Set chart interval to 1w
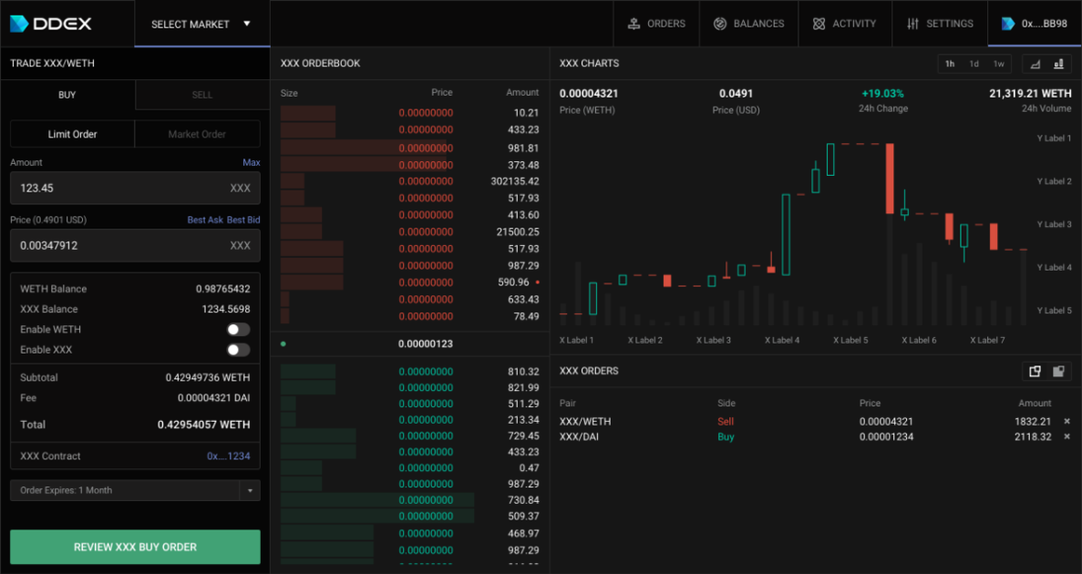Screen dimensions: 1082x574 998,64
